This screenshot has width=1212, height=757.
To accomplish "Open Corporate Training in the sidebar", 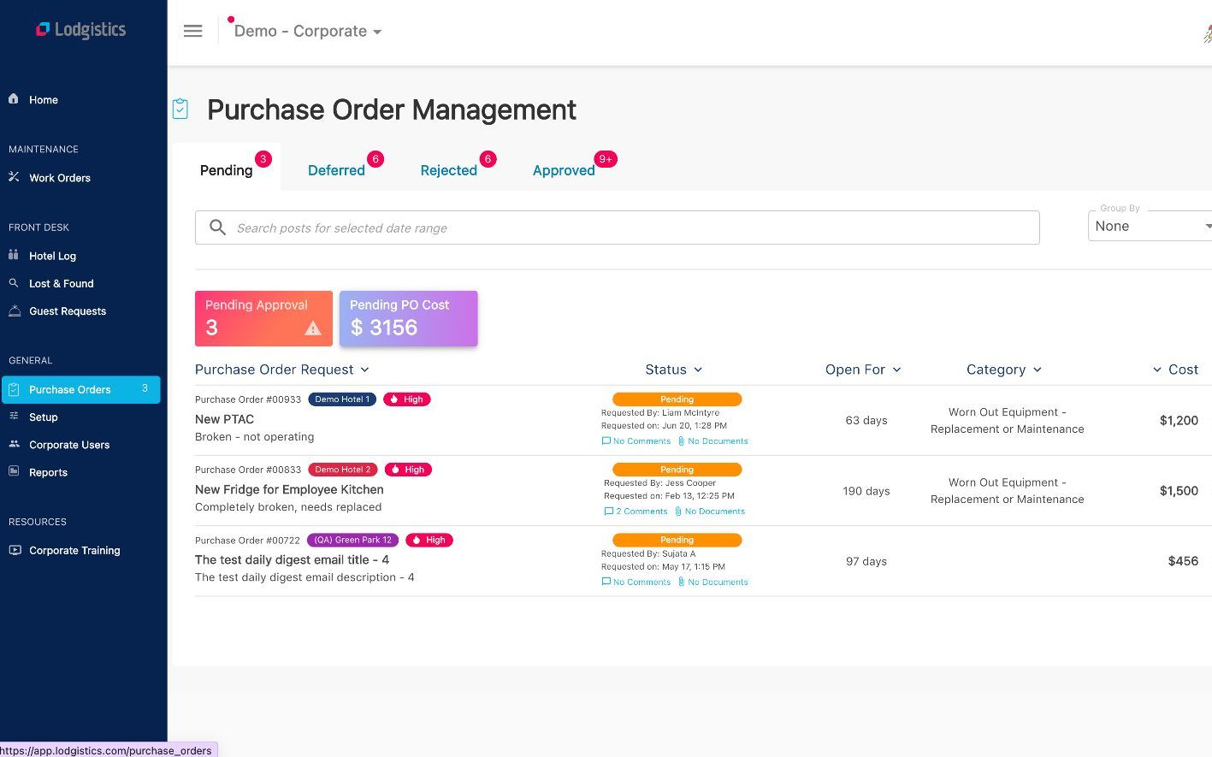I will point(74,550).
